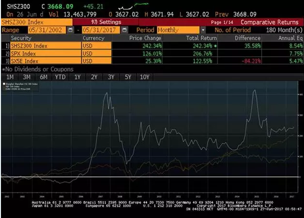Screen dimensions: 304x218
Task: Edit the end date 05/31/2017 field
Action: point(101,30)
